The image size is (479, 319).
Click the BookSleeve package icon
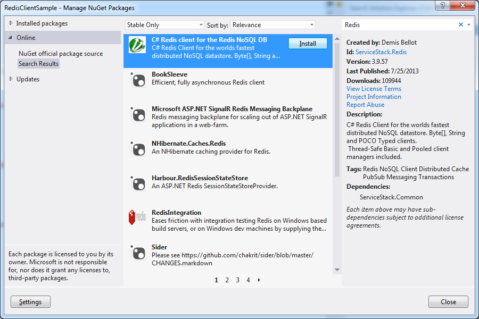tap(138, 80)
